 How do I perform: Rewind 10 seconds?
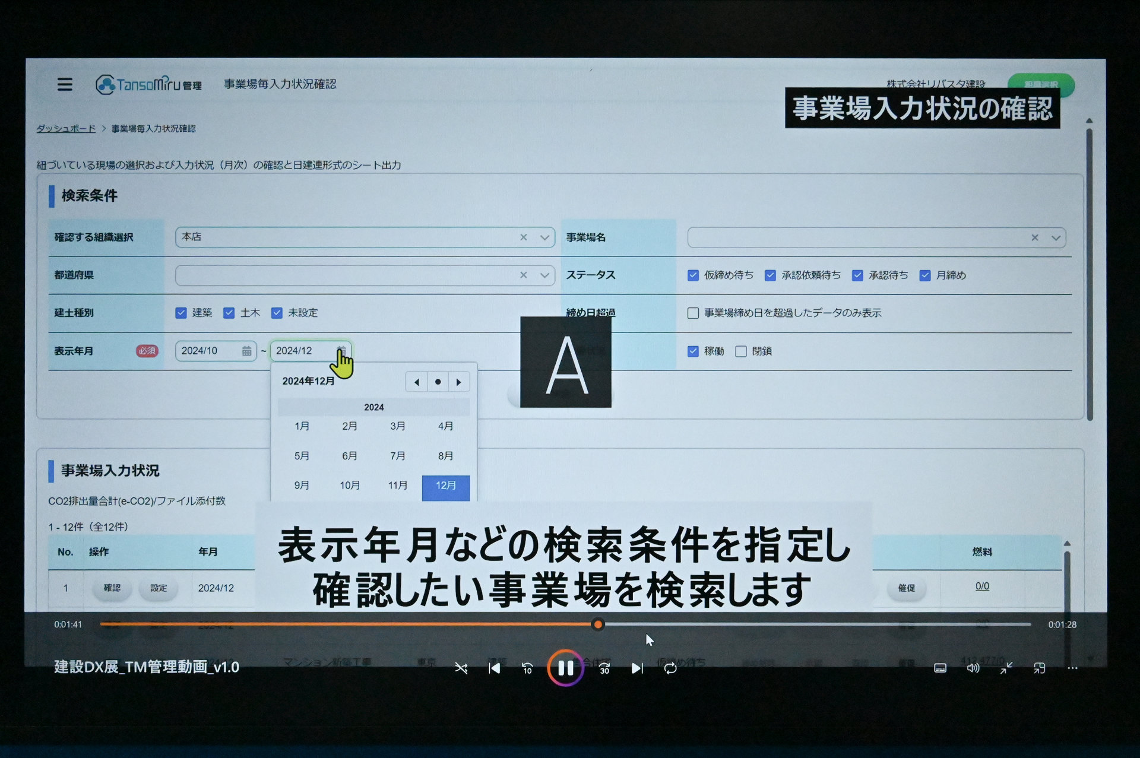point(527,668)
